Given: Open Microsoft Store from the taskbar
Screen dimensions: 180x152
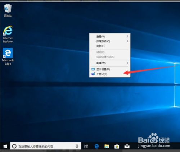Looking at the screenshot, I should click(117, 146).
